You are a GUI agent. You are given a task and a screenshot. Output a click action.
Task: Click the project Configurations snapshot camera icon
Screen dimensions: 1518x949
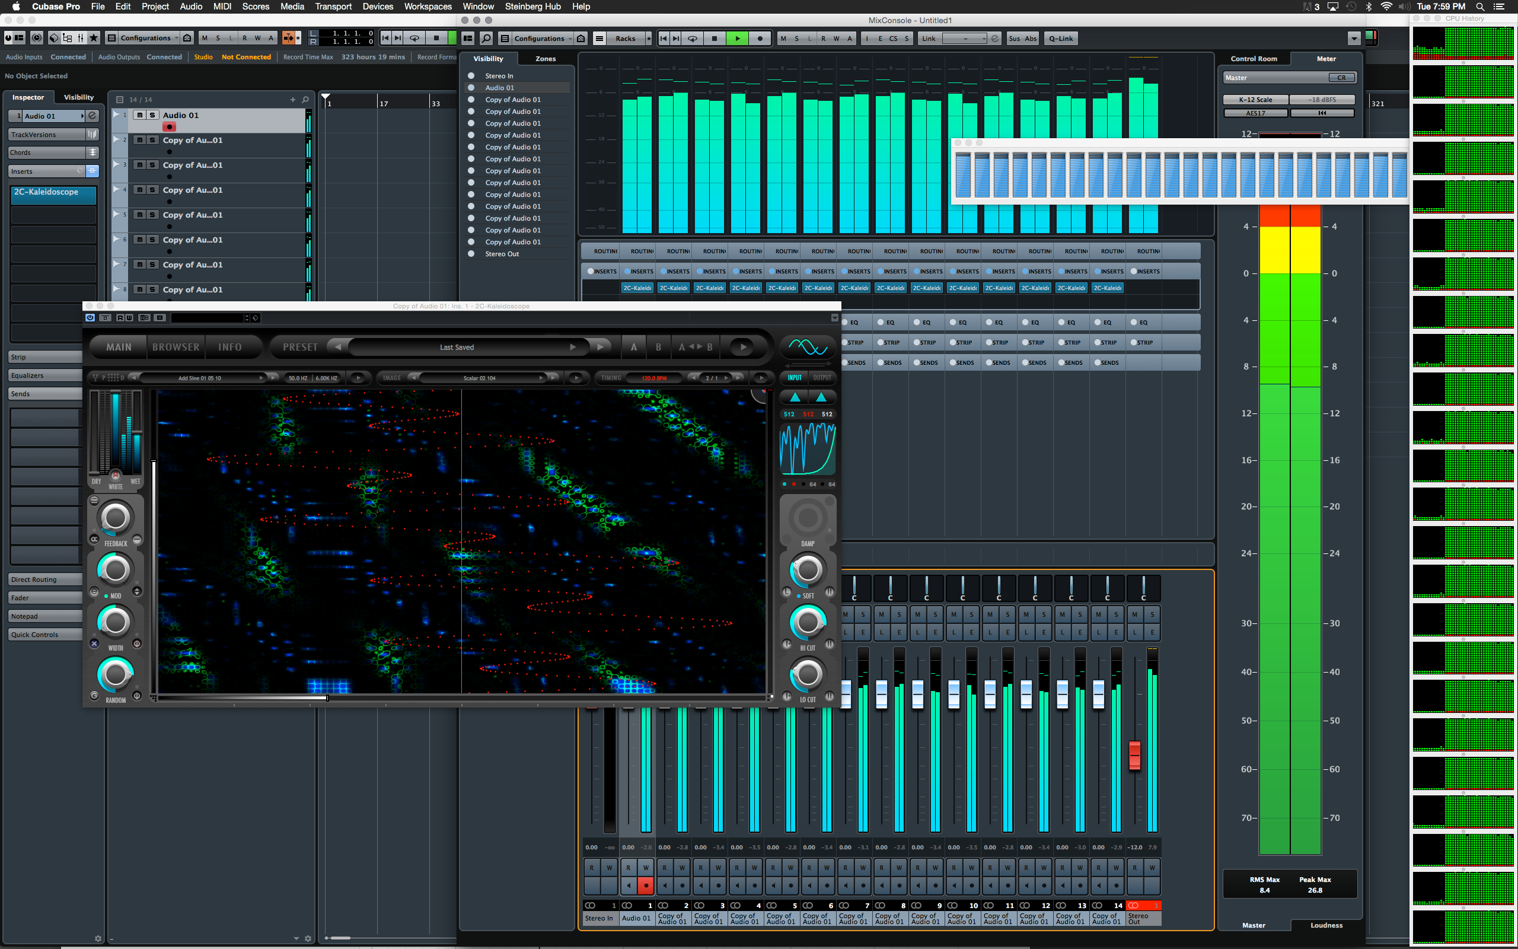(x=187, y=37)
